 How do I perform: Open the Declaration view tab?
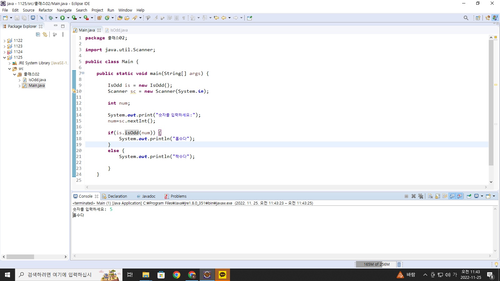click(115, 196)
